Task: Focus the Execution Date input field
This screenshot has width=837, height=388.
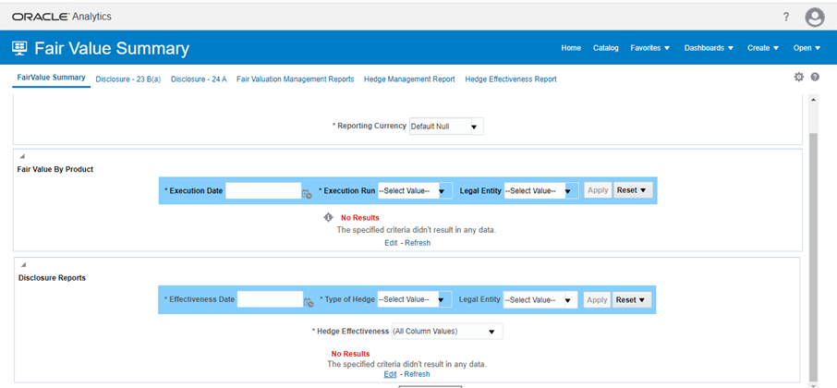Action: (x=263, y=190)
